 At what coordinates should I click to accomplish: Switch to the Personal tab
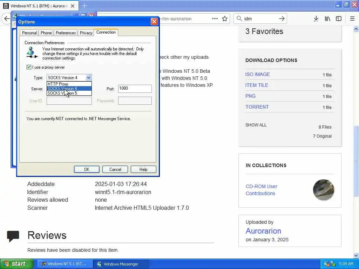click(29, 33)
